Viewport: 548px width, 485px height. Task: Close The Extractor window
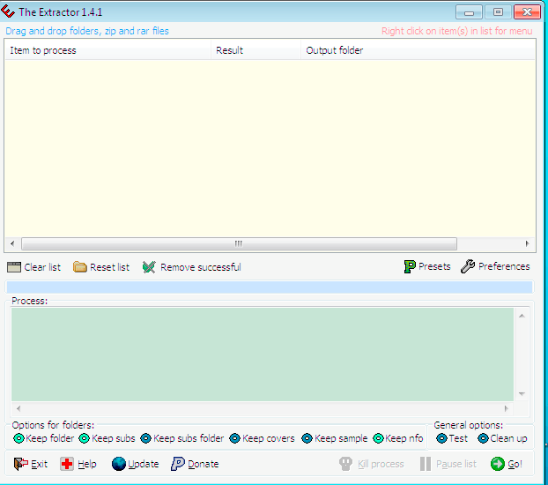tap(528, 12)
